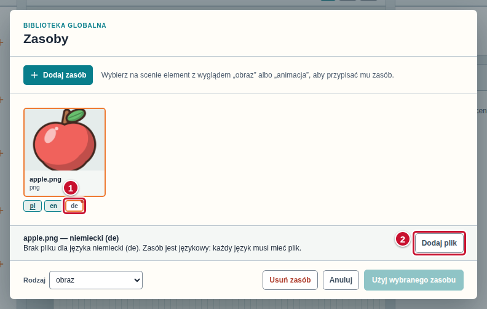Viewport: 487px width, 309px height.
Task: Cancel the dialog with Anuluj
Action: coord(341,280)
